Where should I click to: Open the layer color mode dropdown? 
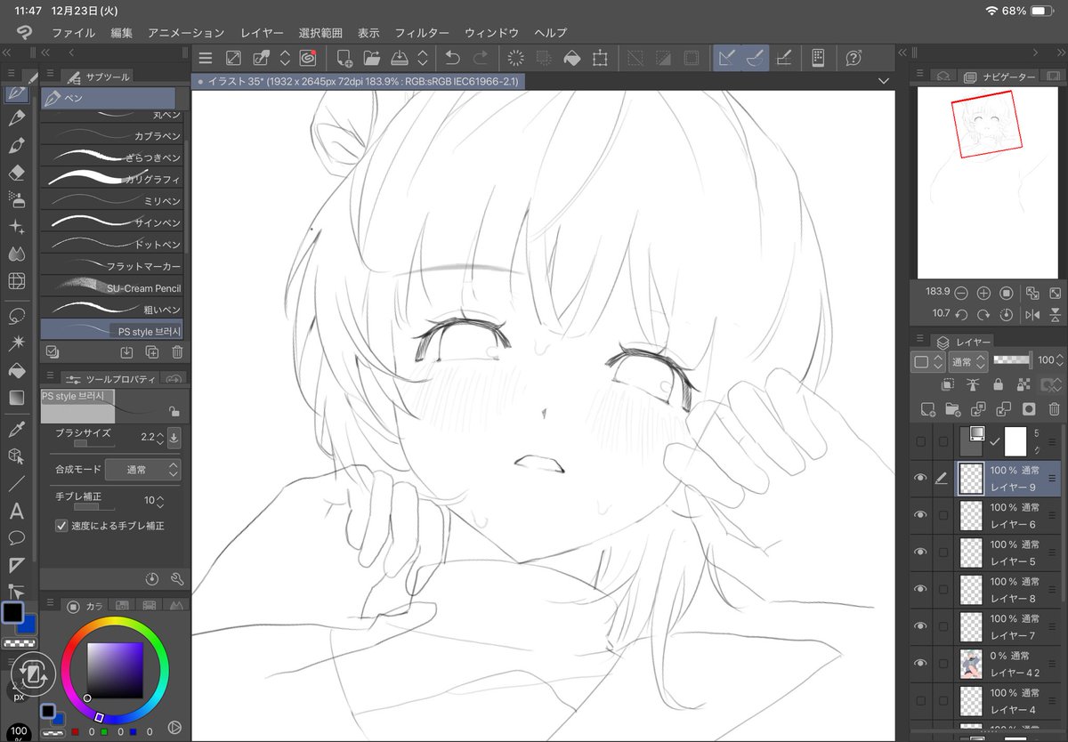pos(928,362)
